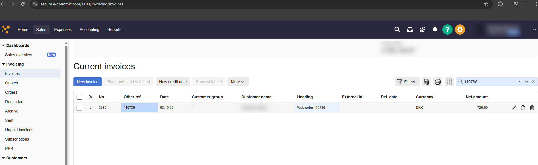Copy invoice 2389 with duplicate icon
The height and width of the screenshot is (165, 538).
[x=523, y=108]
